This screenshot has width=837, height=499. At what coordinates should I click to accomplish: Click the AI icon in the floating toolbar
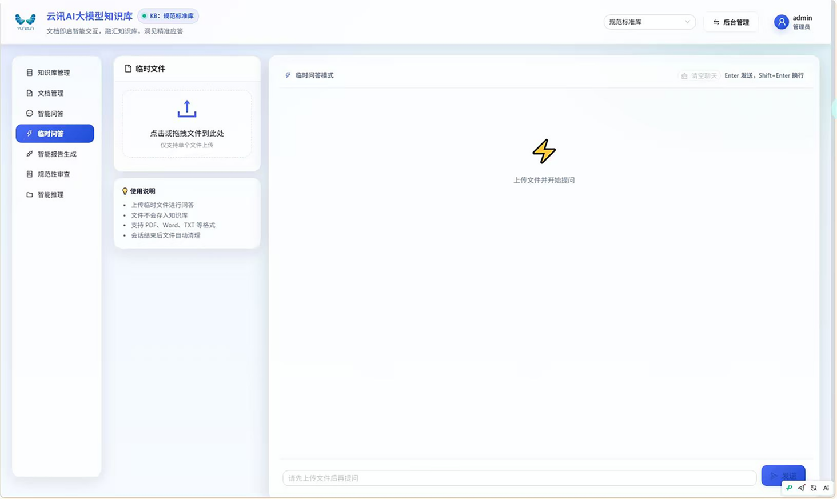tap(826, 488)
